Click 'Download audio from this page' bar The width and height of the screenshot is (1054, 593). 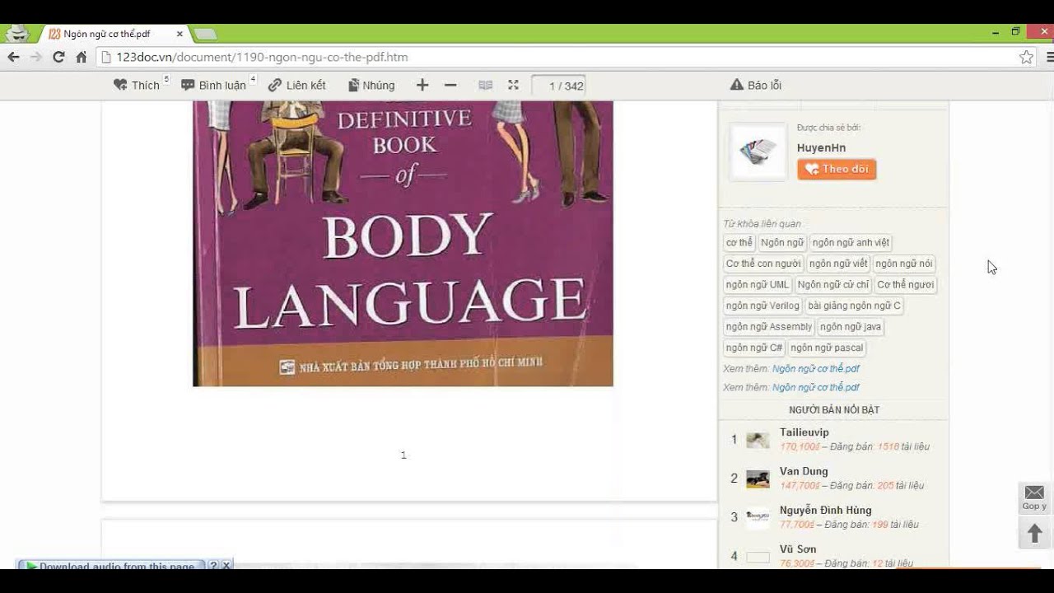(x=110, y=566)
